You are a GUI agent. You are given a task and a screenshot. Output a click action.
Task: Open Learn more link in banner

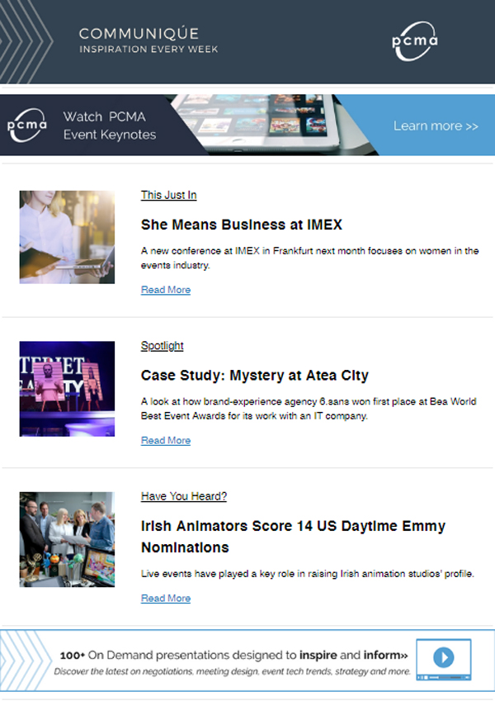[x=436, y=126]
